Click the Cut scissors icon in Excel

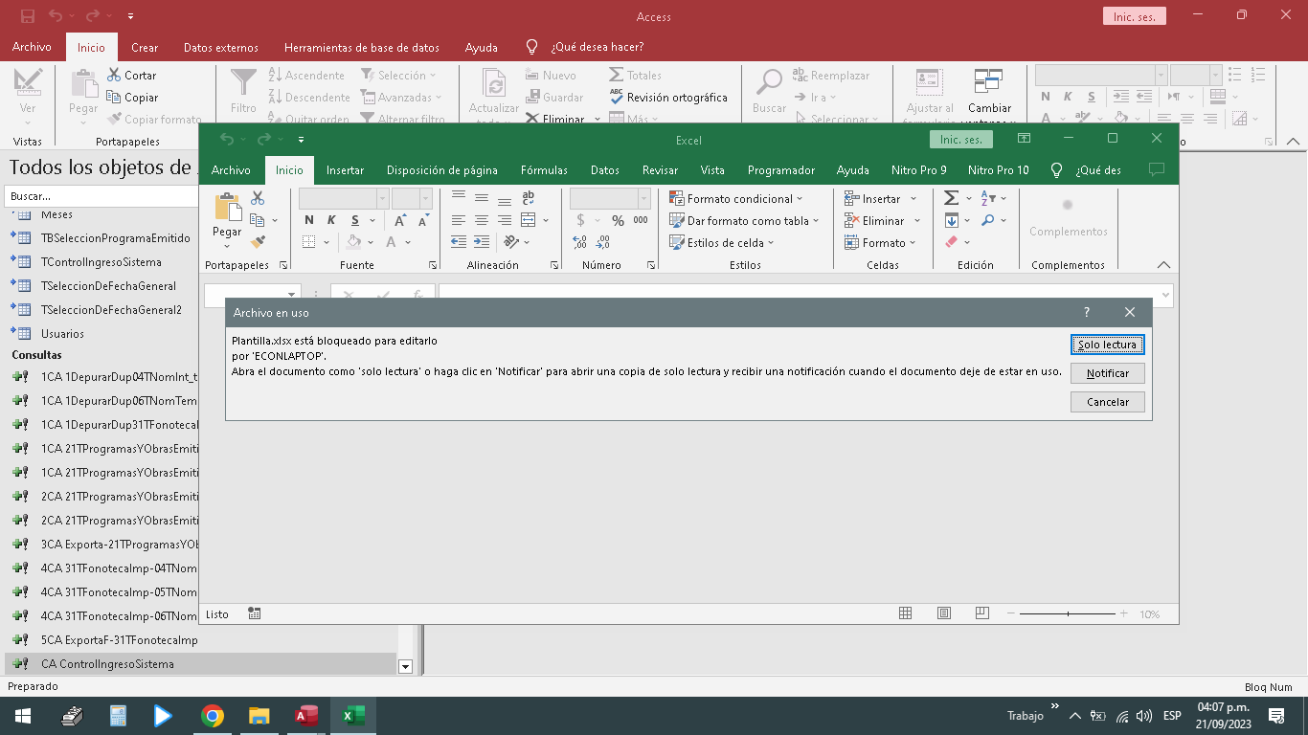click(258, 198)
